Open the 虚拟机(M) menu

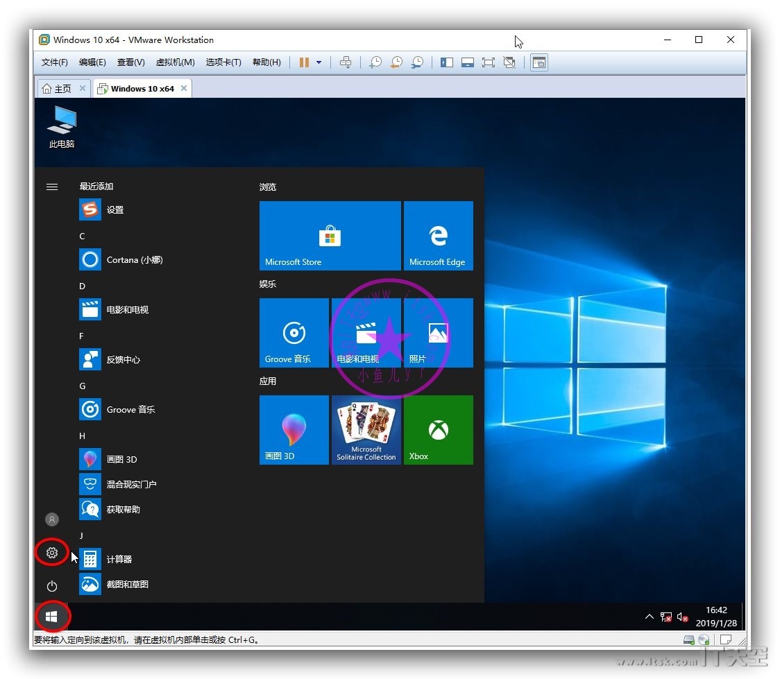[175, 62]
